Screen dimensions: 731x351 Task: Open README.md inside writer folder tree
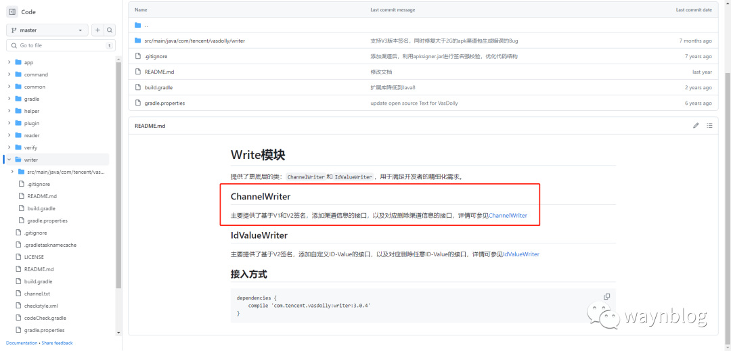coord(42,196)
